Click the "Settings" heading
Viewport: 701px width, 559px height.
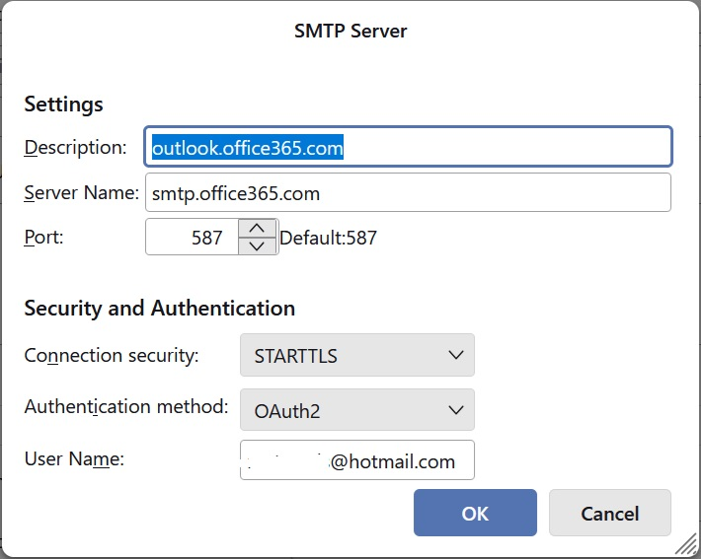pos(63,105)
